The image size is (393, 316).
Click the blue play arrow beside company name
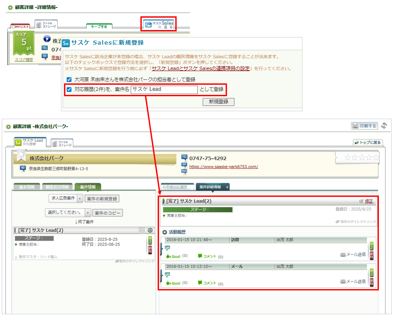(x=47, y=39)
